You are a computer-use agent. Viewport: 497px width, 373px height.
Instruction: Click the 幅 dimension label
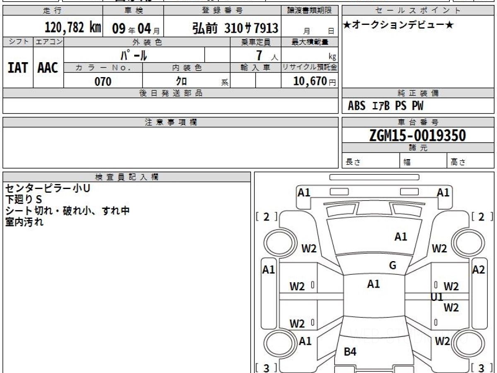407,162
